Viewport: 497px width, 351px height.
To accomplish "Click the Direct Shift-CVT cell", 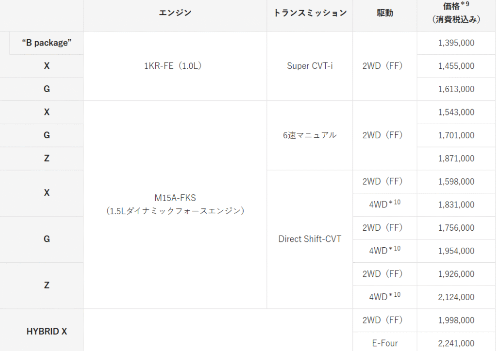I will pos(310,239).
